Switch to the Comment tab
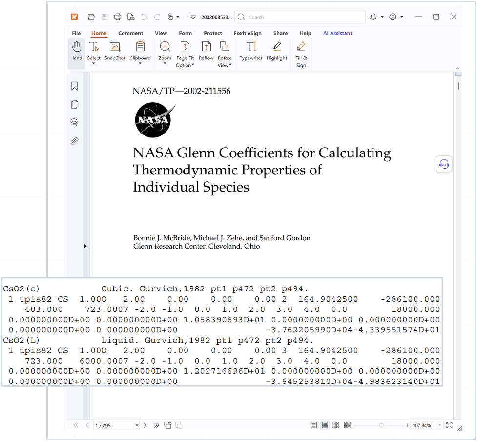 pyautogui.click(x=130, y=33)
